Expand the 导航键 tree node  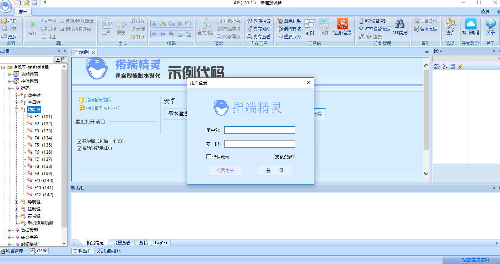[x=17, y=202]
